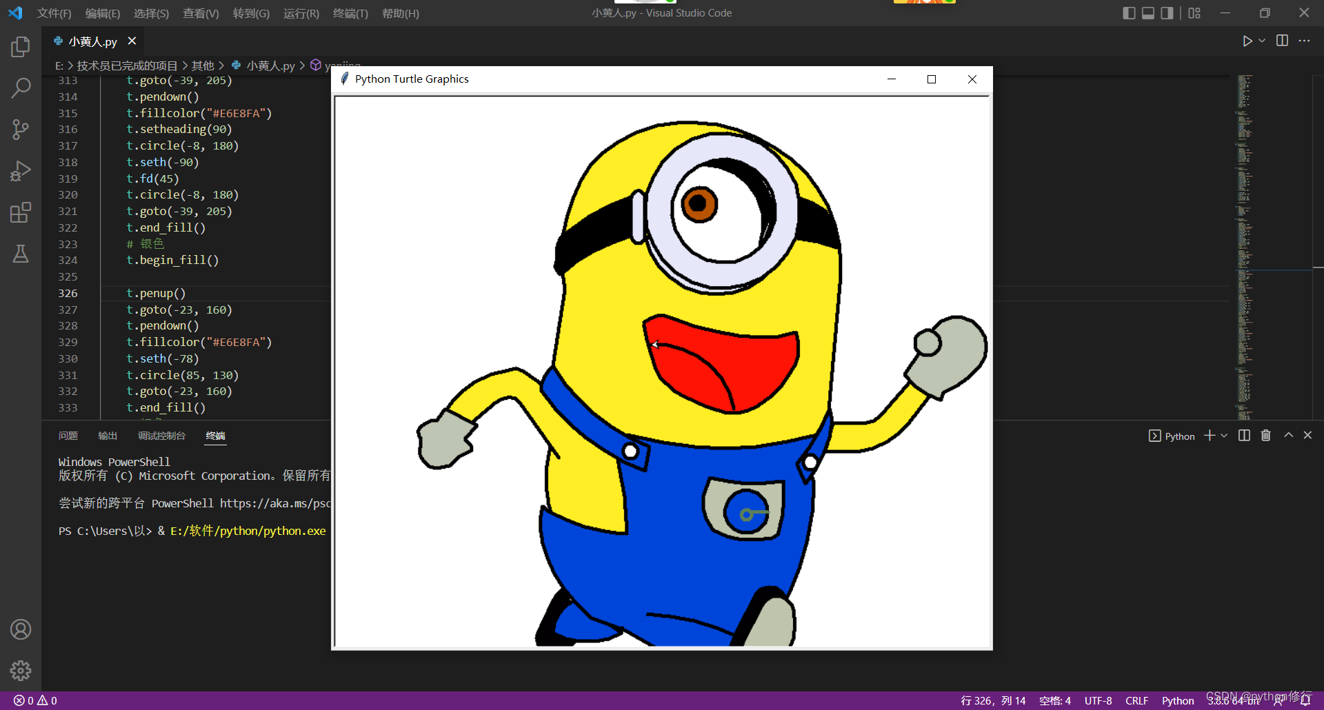Select the Python terminal instance
This screenshot has width=1324, height=710.
(x=1172, y=436)
